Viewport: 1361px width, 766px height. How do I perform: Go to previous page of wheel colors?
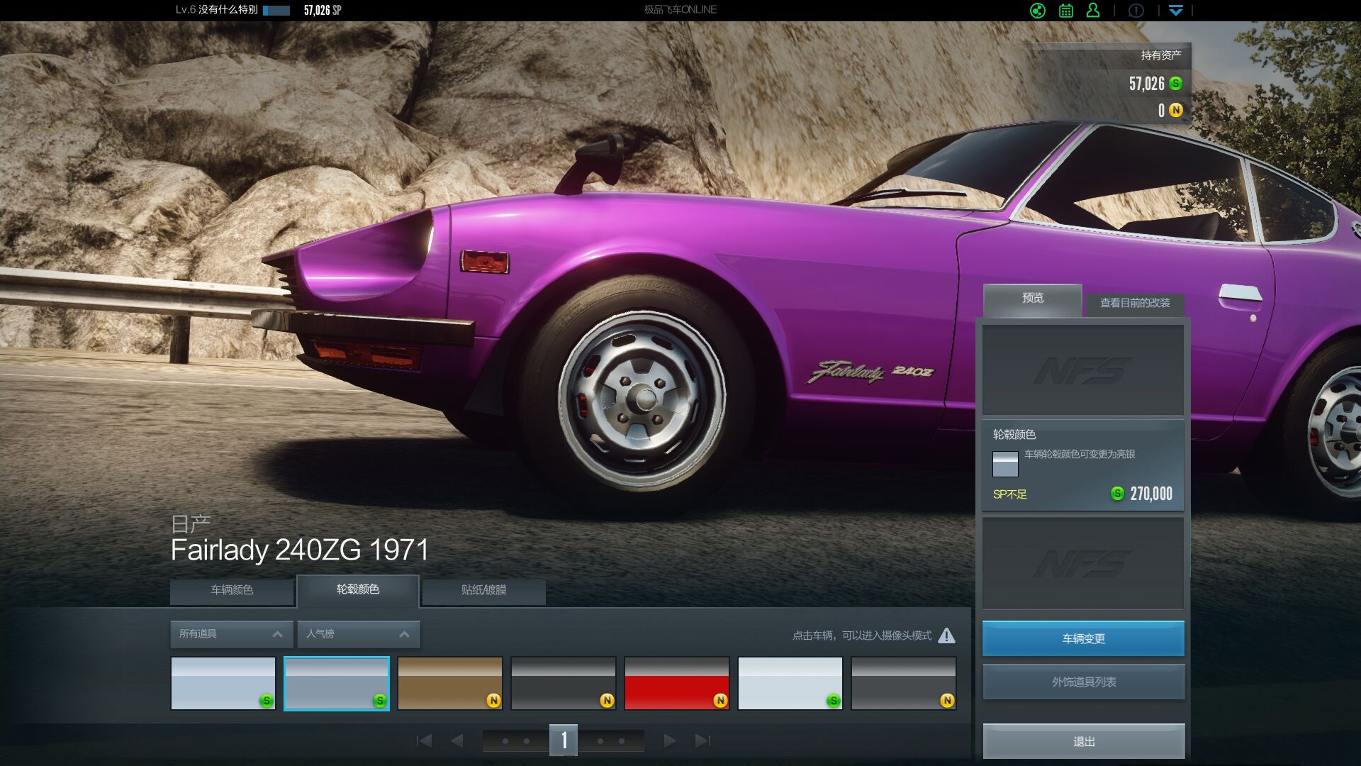click(x=457, y=740)
